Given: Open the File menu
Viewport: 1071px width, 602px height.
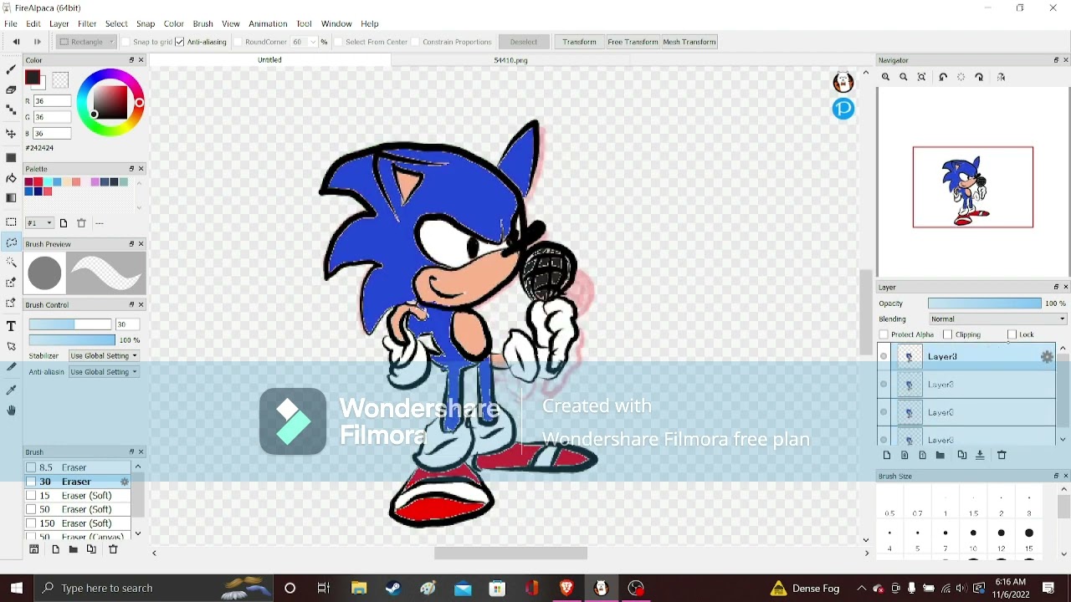Looking at the screenshot, I should (11, 23).
